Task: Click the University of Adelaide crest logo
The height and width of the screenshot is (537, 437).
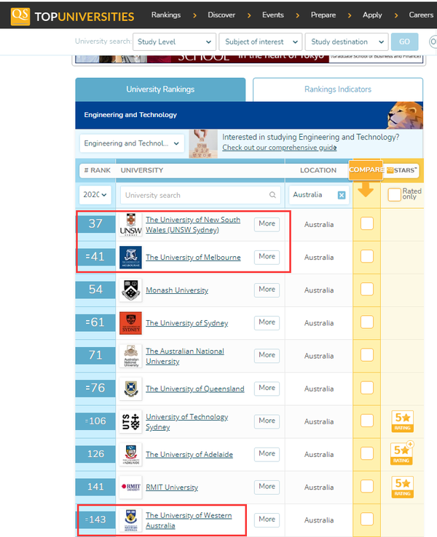Action: click(130, 455)
